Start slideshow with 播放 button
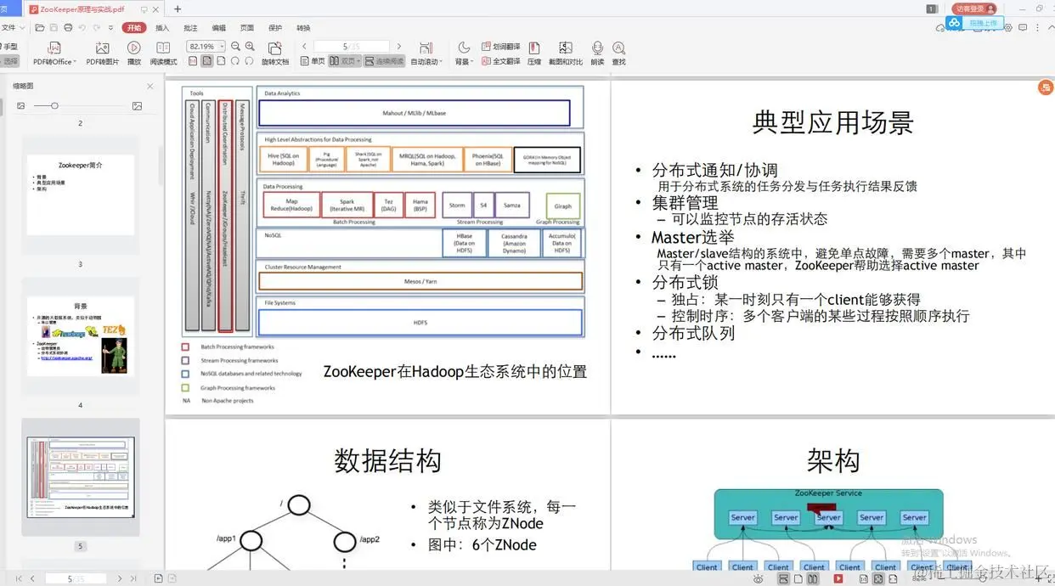This screenshot has height=586, width=1055. pyautogui.click(x=134, y=54)
